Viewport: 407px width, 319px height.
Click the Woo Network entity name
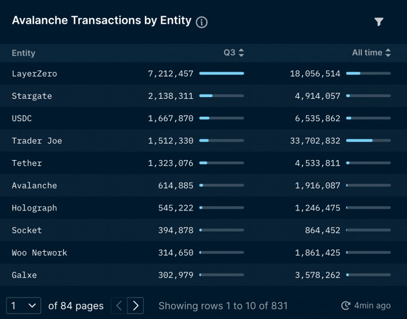point(40,253)
